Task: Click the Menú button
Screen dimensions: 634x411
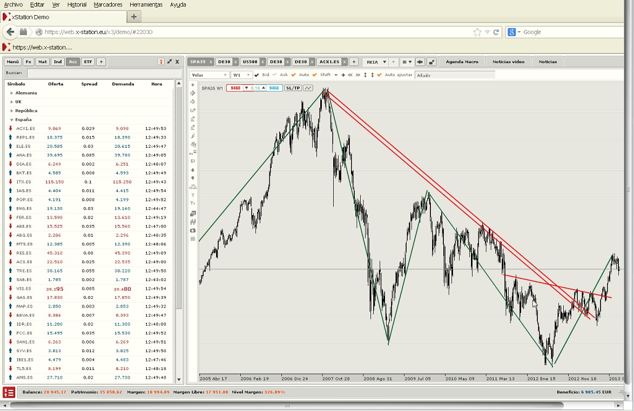Action: [x=12, y=62]
